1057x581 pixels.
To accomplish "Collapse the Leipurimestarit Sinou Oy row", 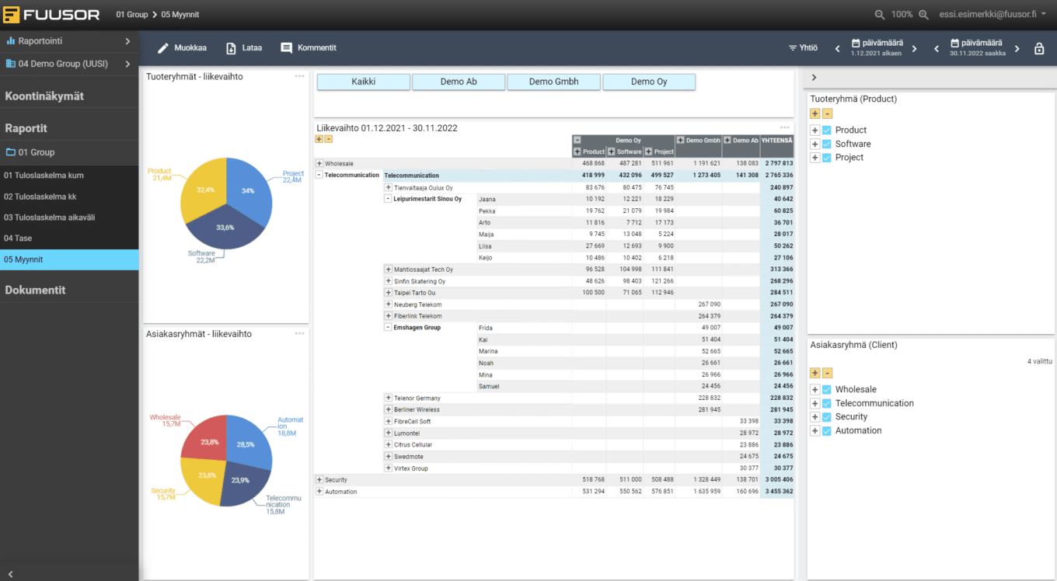I will pos(388,199).
